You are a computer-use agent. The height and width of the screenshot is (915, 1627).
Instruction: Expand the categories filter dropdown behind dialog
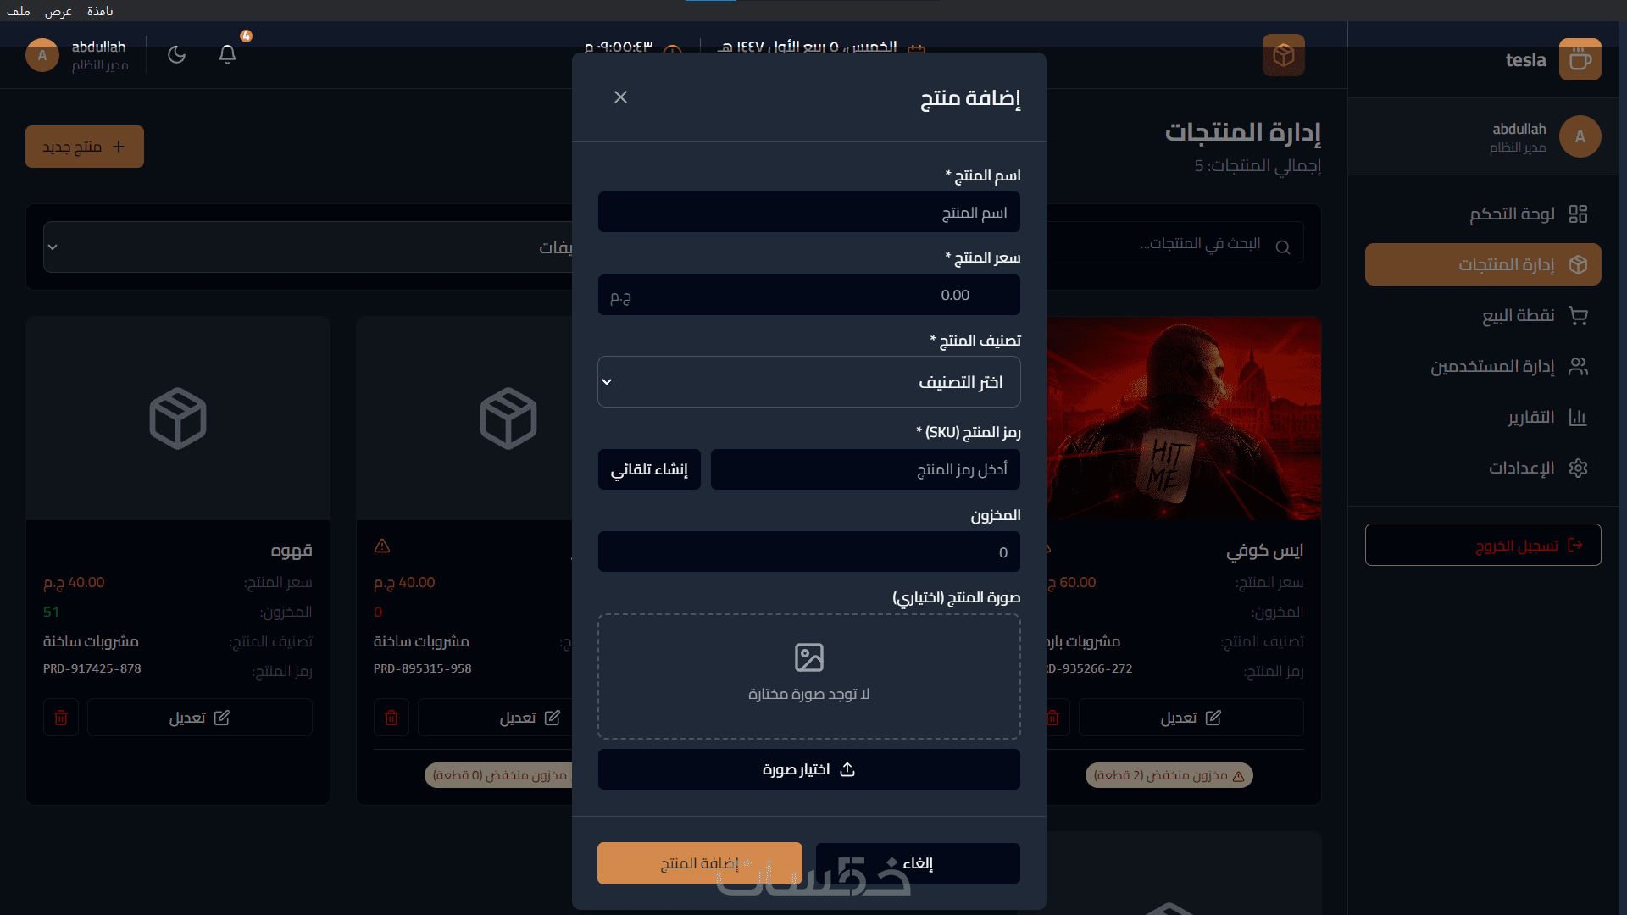pos(308,247)
